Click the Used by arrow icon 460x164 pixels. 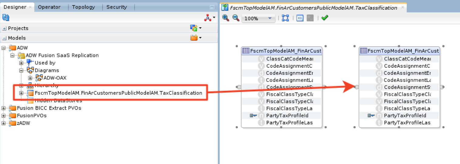click(30, 63)
